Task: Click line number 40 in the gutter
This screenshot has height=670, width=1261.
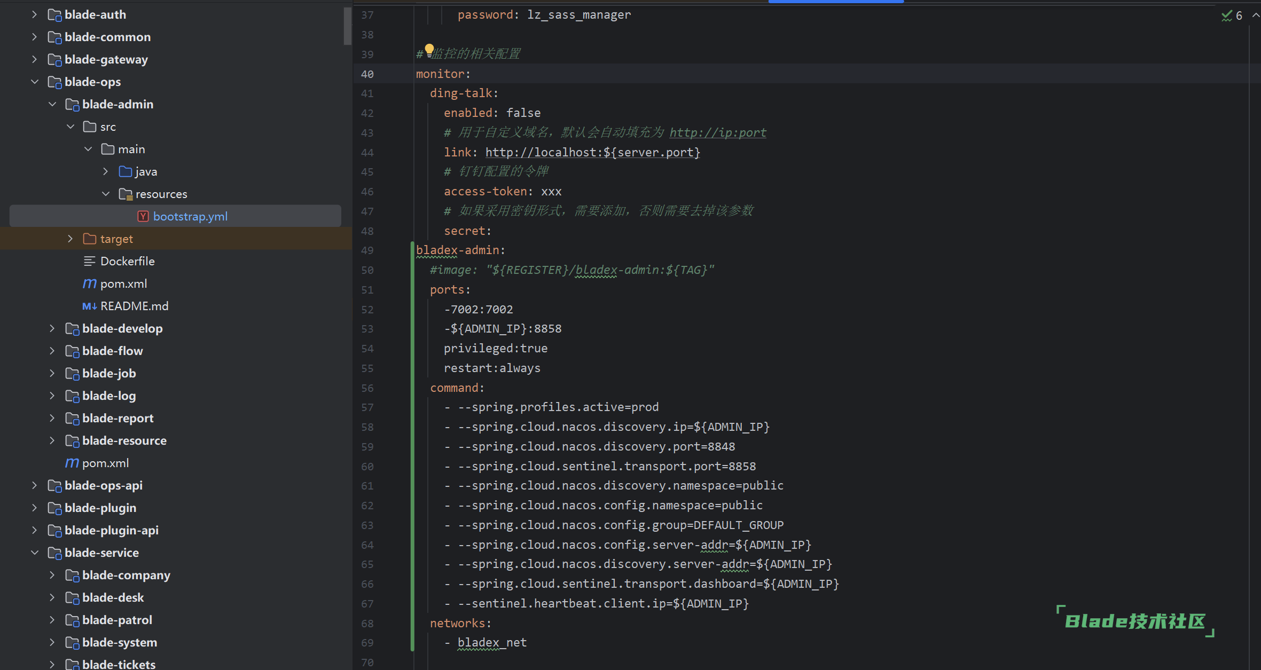Action: point(367,74)
